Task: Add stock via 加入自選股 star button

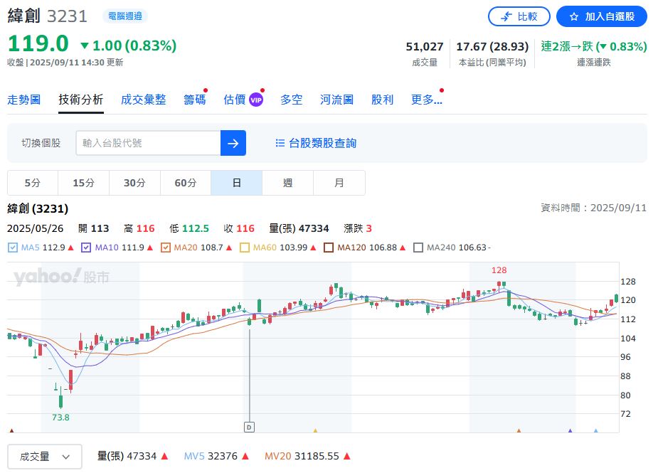Action: [601, 16]
